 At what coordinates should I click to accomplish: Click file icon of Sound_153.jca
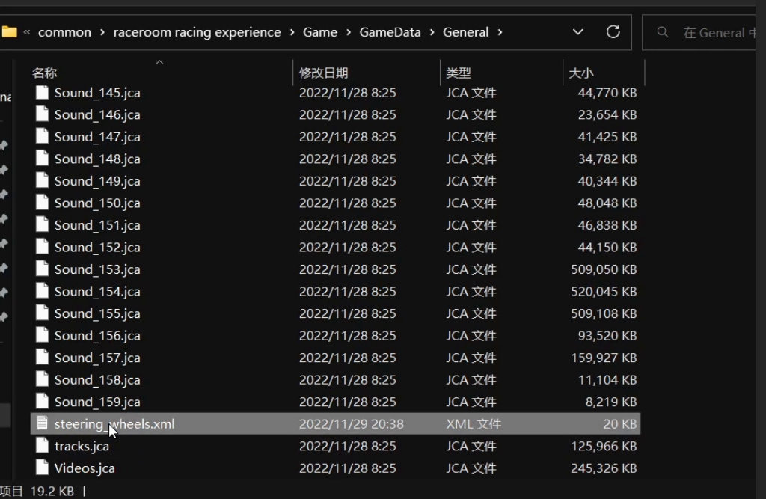[x=43, y=269]
